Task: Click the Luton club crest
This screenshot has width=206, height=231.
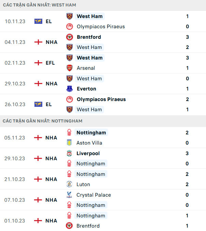Action: pos(70,184)
